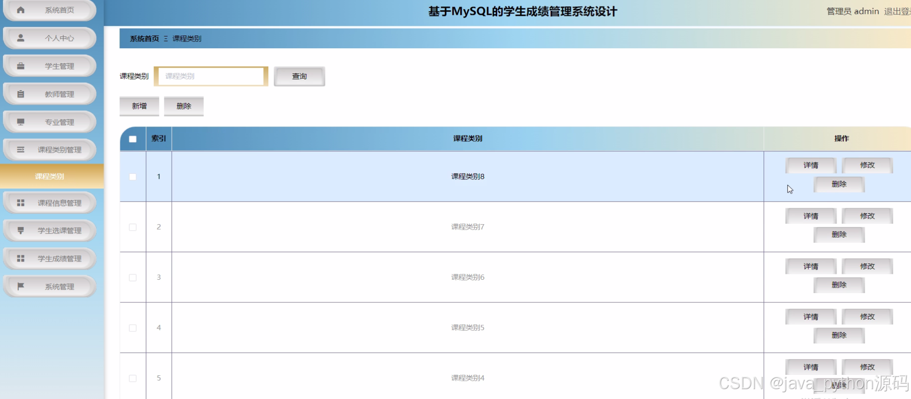The image size is (911, 399).
Task: Expand the 课程信息管理 sidebar menu
Action: coord(50,203)
